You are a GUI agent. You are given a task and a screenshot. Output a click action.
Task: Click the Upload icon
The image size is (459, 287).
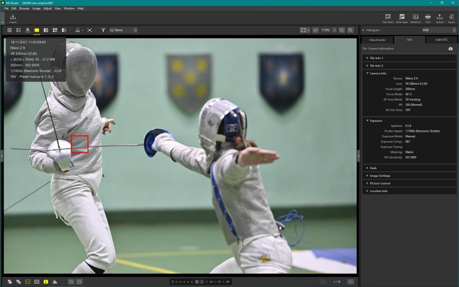439,18
